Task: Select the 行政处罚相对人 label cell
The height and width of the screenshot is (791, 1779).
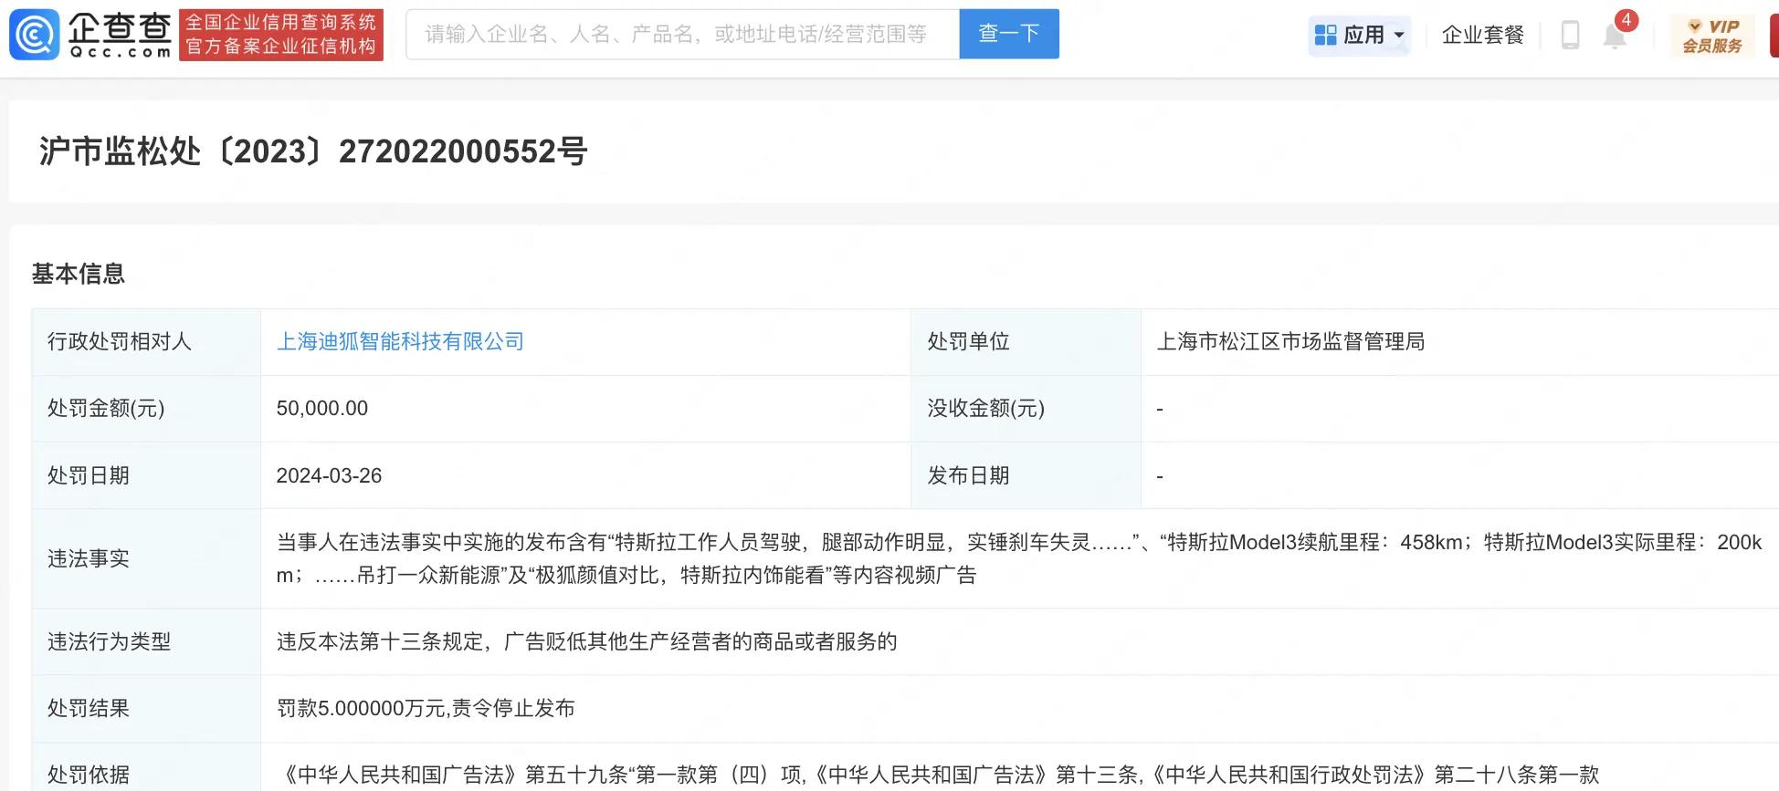Action: 146,342
